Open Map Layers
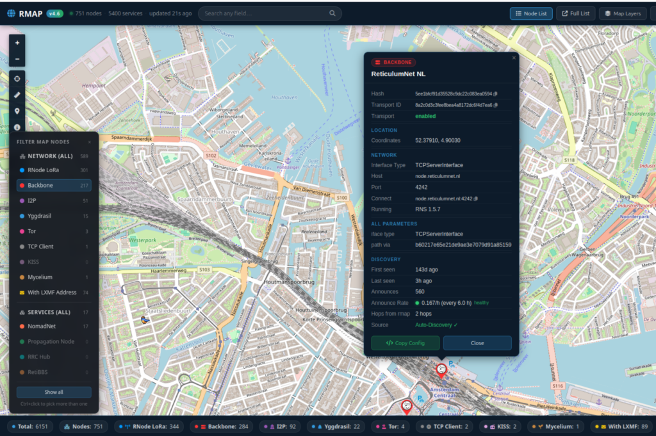Image resolution: width=656 pixels, height=436 pixels. (623, 13)
